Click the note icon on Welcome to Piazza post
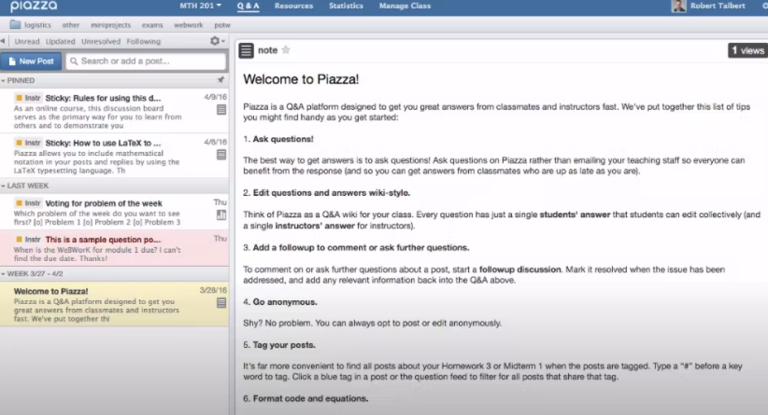The image size is (768, 415). [x=221, y=303]
